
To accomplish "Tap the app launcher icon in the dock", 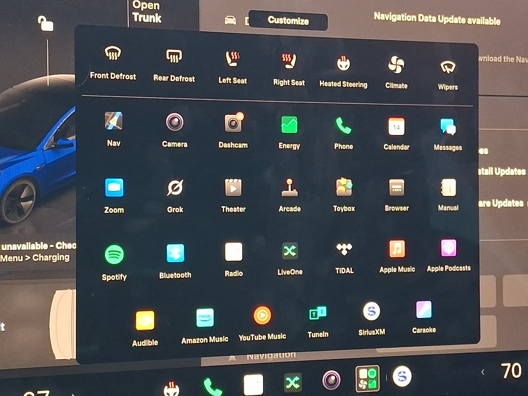I will coord(367,378).
